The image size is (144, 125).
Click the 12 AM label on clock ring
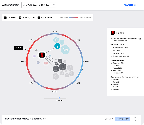[55, 31]
